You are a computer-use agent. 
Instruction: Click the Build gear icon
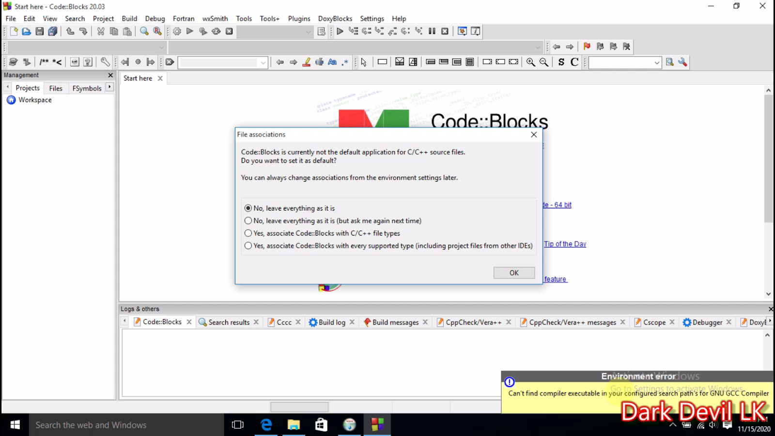[177, 31]
